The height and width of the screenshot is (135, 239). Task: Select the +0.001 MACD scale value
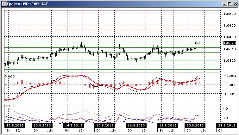pyautogui.click(x=230, y=76)
